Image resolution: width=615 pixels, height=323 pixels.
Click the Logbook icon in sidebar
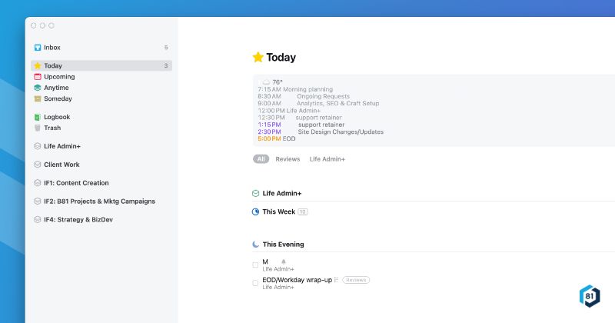pyautogui.click(x=38, y=117)
